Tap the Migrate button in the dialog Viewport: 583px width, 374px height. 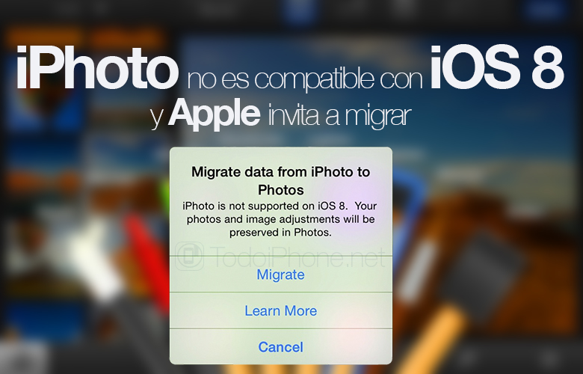pyautogui.click(x=281, y=275)
